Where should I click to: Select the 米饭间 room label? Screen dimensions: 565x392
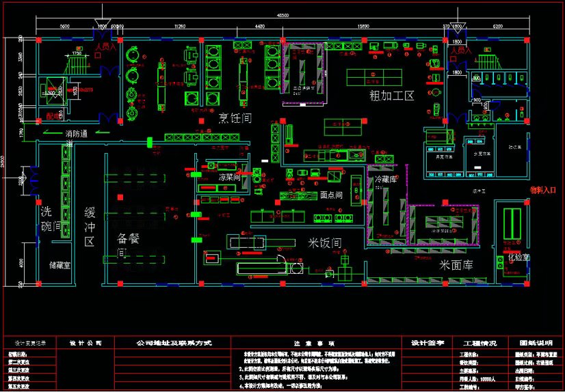pos(324,243)
